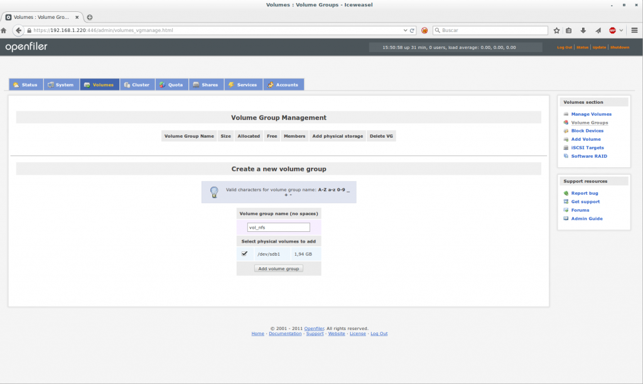This screenshot has height=384, width=643.
Task: Expand the dropdown arrow next to Adblock icon
Action: pos(622,30)
